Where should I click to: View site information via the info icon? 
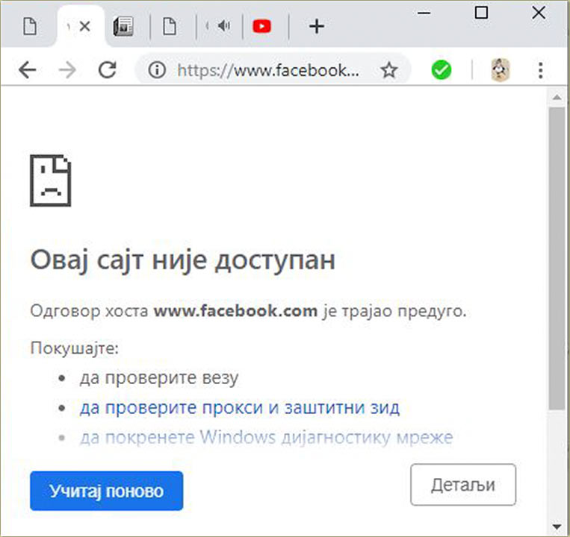click(x=156, y=70)
